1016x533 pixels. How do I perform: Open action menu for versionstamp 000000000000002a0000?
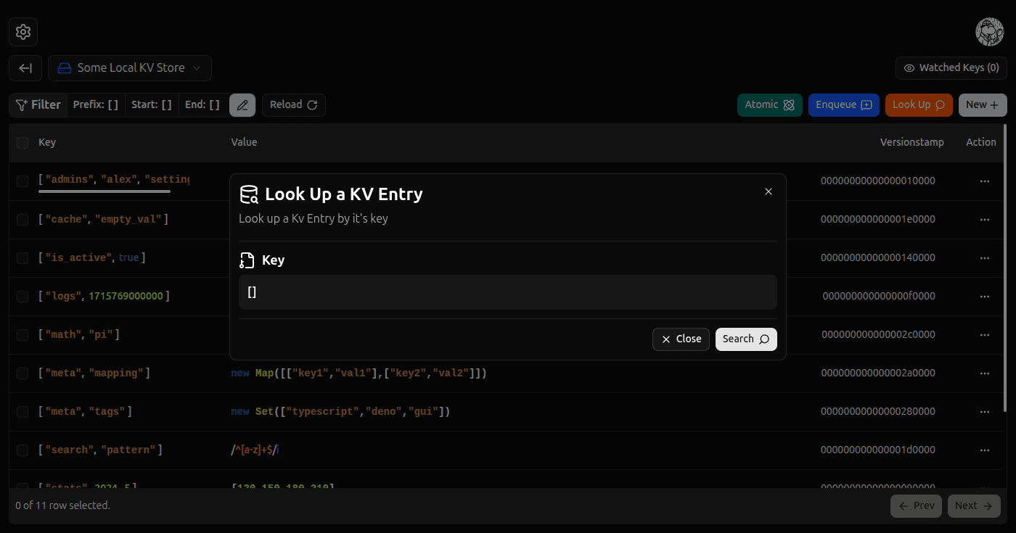[x=985, y=373]
